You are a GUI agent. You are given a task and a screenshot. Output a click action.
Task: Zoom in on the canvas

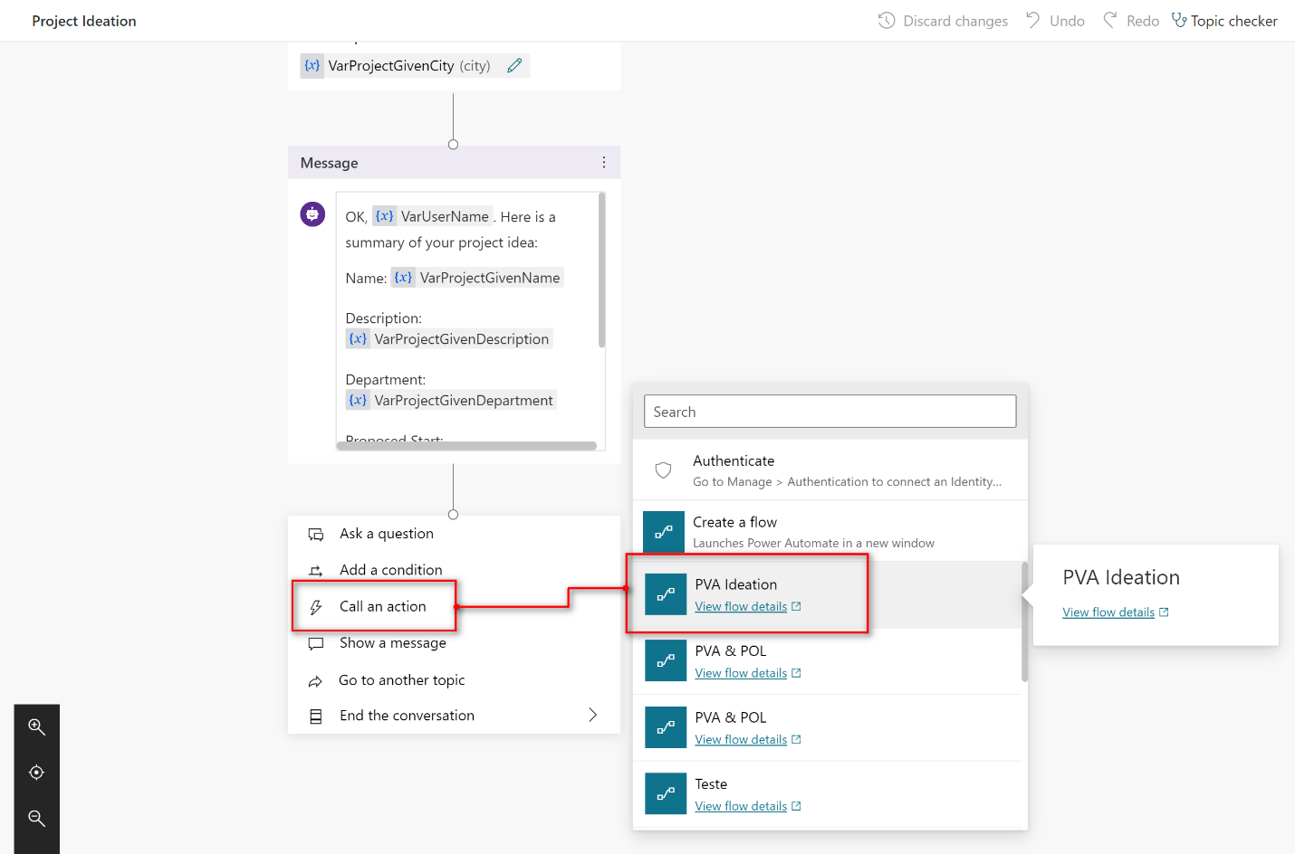click(36, 726)
